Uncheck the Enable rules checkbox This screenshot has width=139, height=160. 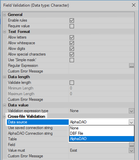click(x=72, y=20)
